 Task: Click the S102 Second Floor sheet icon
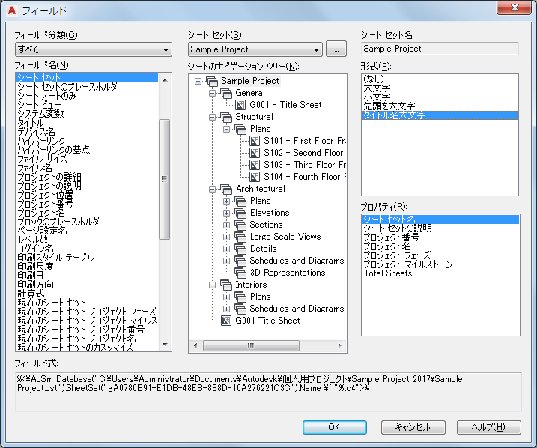pyautogui.click(x=255, y=153)
